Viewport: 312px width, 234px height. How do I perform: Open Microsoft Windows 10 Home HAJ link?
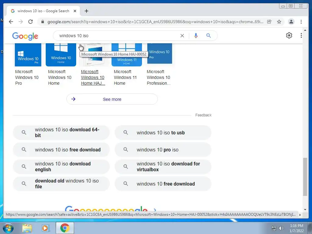pyautogui.click(x=93, y=77)
